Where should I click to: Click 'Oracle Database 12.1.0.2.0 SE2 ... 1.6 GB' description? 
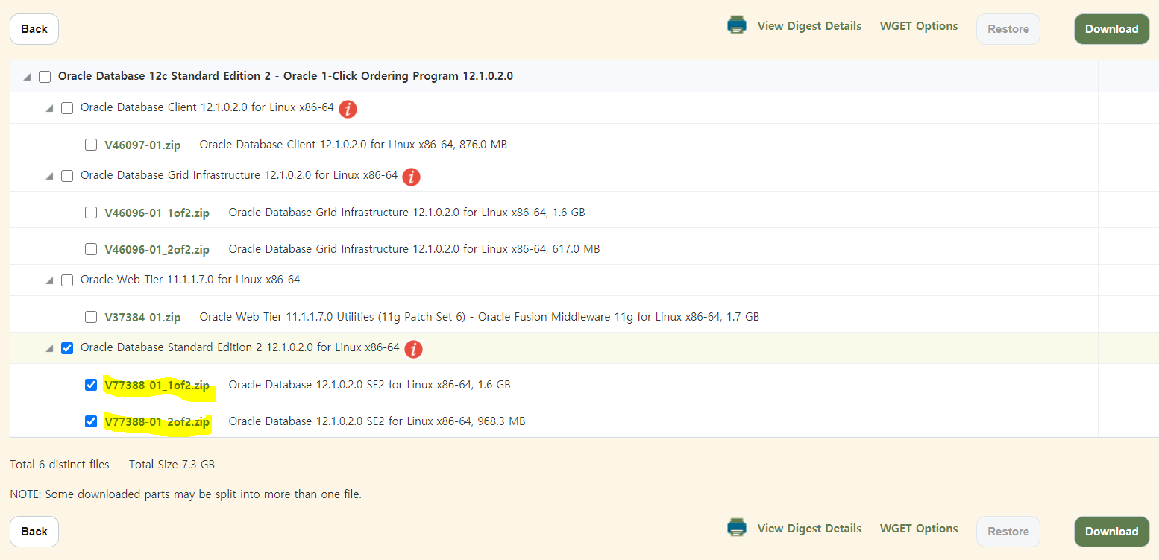click(x=369, y=385)
